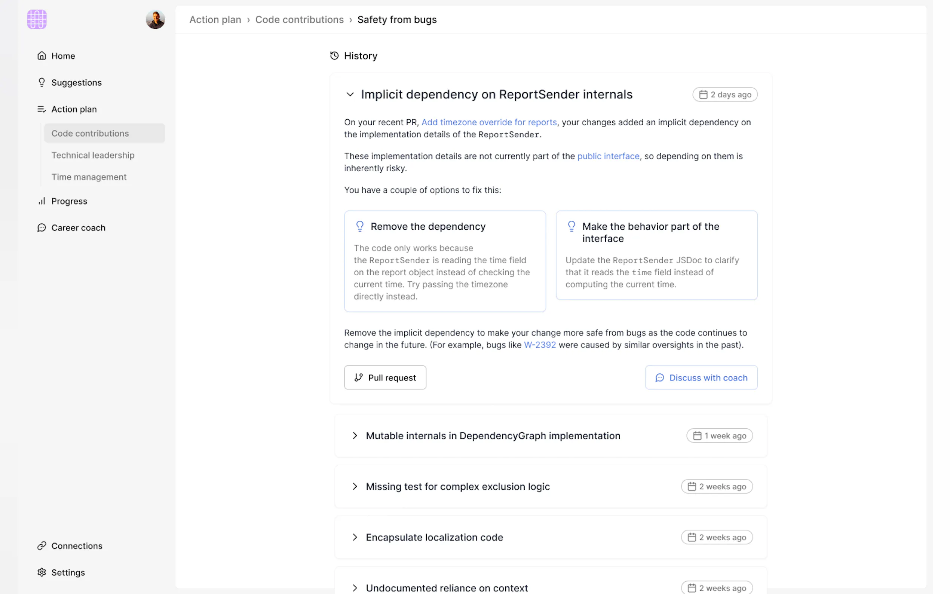The width and height of the screenshot is (950, 594).
Task: Expand Mutable internals in DependencyGraph item
Action: [x=355, y=436]
